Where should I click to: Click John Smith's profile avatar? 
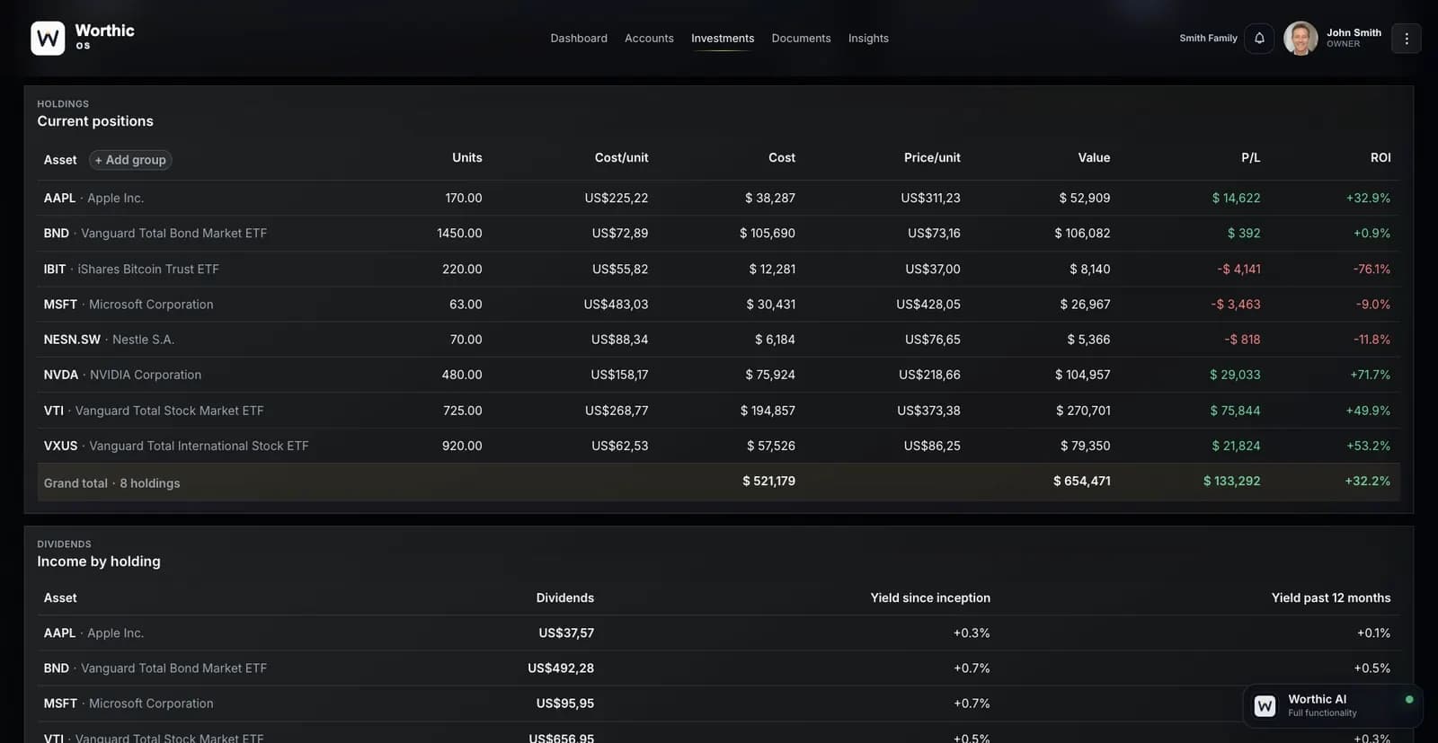1300,39
